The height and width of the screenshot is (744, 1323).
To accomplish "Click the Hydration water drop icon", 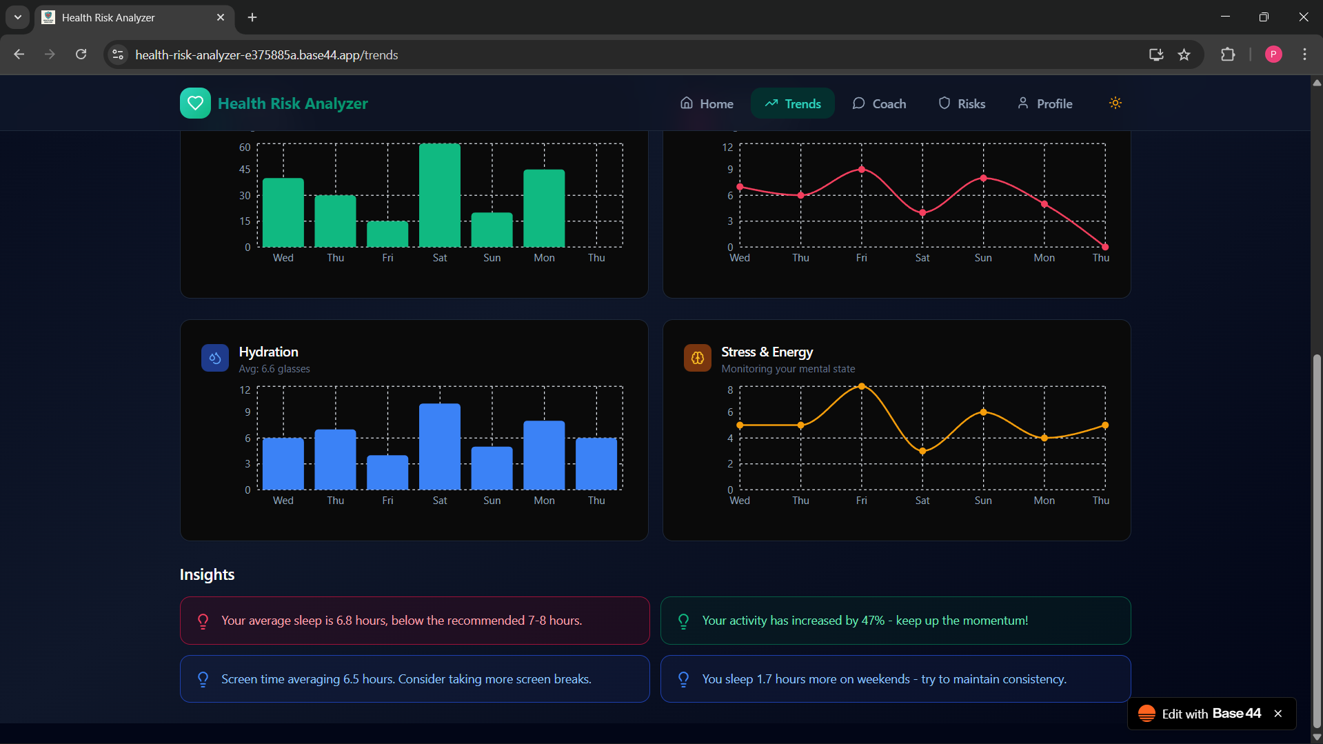I will pyautogui.click(x=215, y=358).
